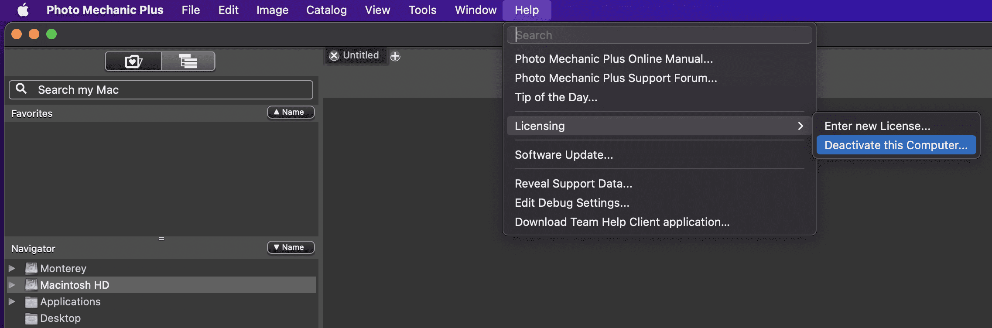Open Photo Mechanic Plus Online Manual
This screenshot has height=328, width=992.
click(613, 59)
